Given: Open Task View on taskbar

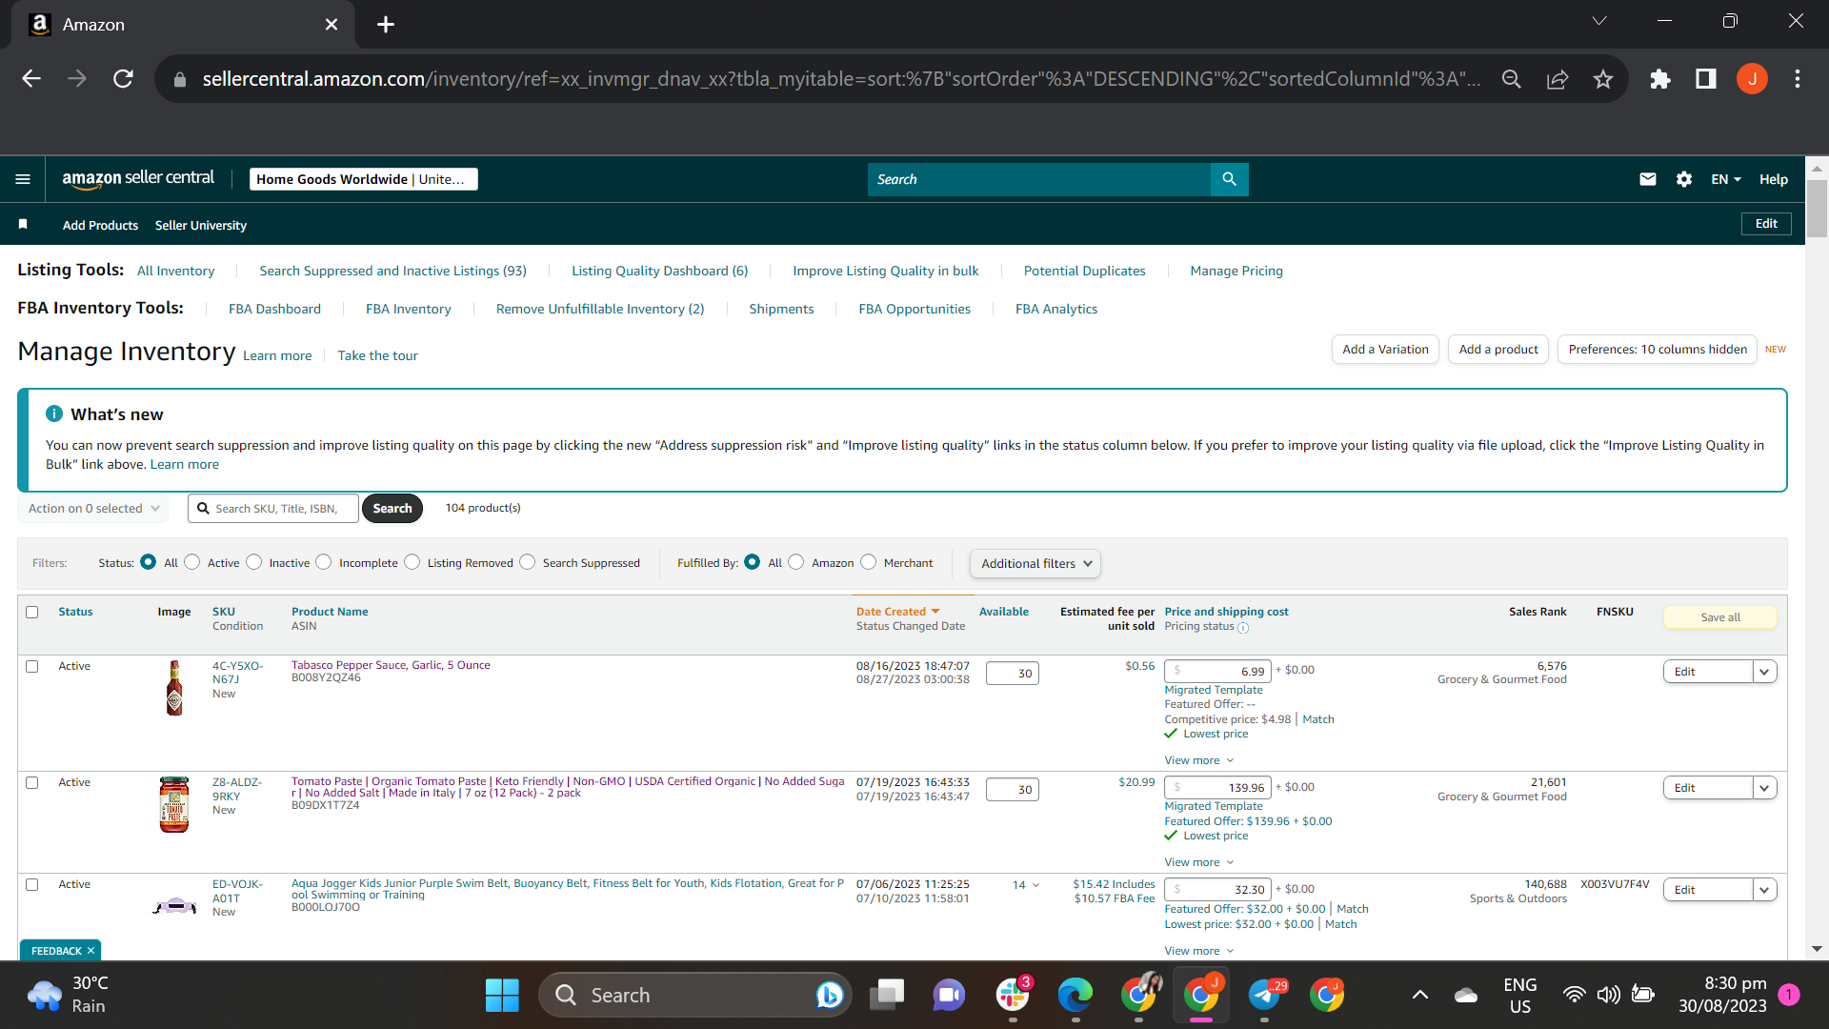Looking at the screenshot, I should click(887, 996).
